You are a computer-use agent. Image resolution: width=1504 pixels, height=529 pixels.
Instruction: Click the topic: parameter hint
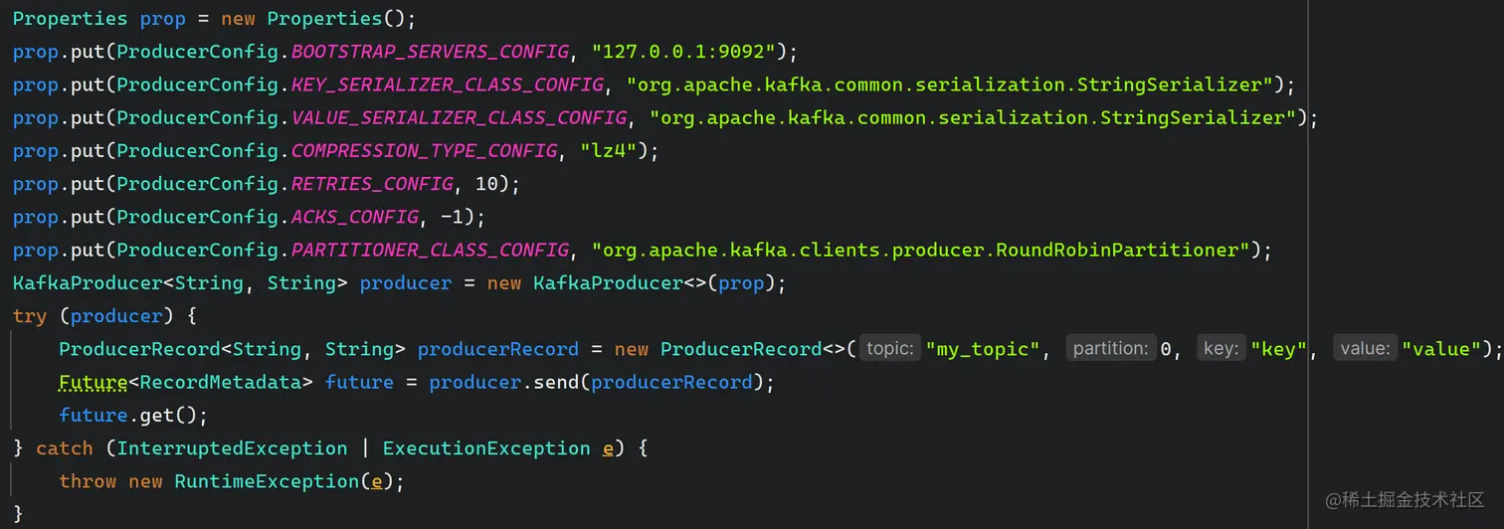click(889, 349)
